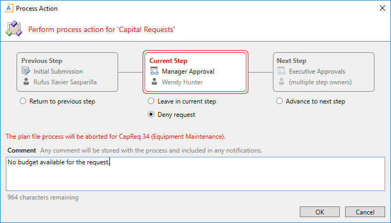
Task: Close the Process Action window
Action: click(x=381, y=9)
